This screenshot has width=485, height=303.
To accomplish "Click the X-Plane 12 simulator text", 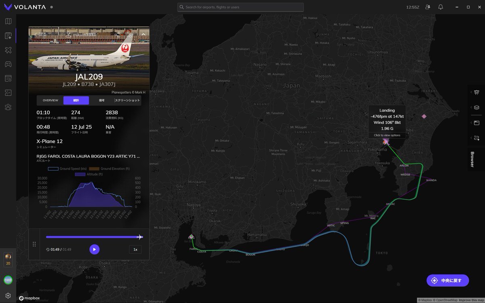I will coord(49,141).
